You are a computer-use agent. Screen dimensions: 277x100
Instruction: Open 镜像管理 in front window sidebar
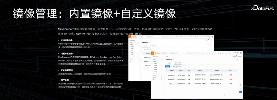pos(155,70)
